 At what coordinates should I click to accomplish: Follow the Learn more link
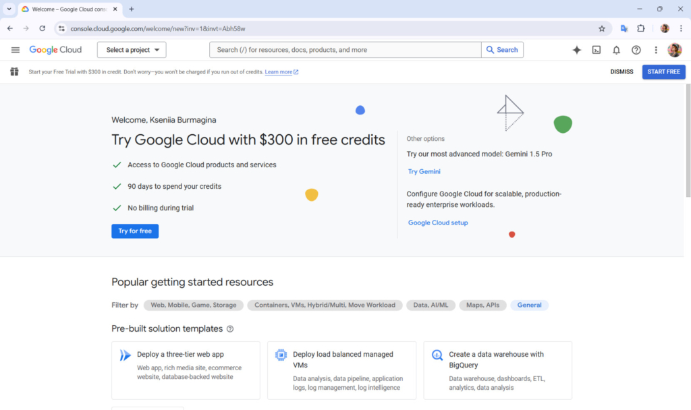[x=278, y=71]
